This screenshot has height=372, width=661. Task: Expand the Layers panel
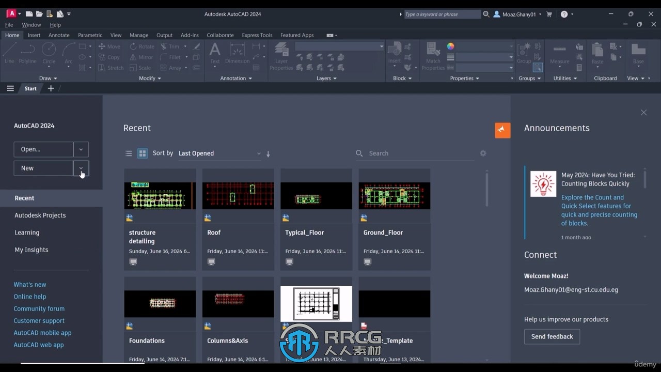[x=326, y=79]
